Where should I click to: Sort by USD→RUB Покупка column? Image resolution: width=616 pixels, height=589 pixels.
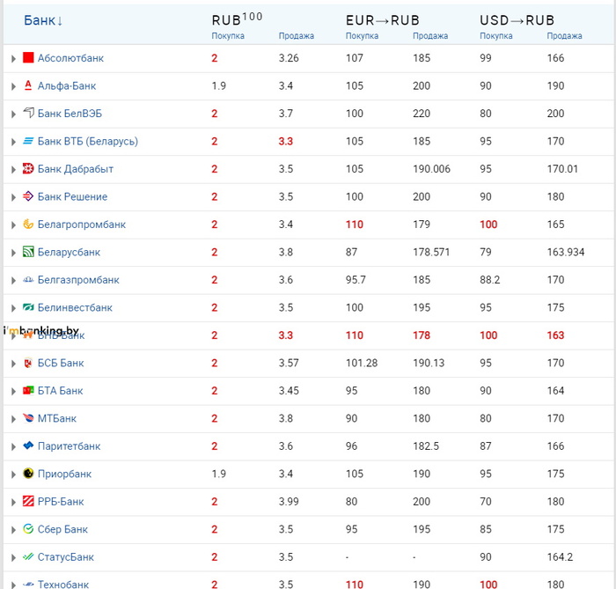pyautogui.click(x=495, y=36)
